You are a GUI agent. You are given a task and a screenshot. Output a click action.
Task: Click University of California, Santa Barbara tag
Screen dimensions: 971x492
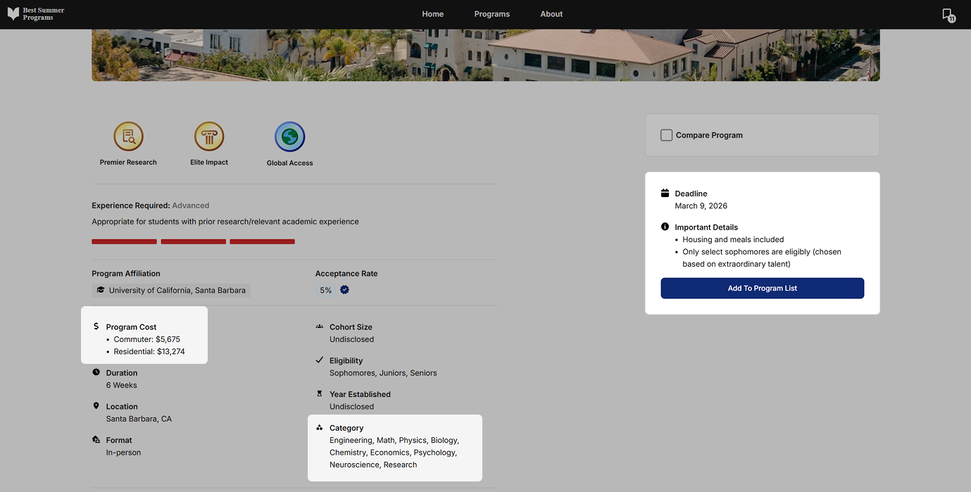coord(171,290)
